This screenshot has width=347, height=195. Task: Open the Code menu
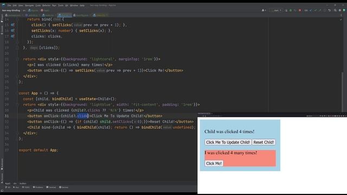[38, 5]
